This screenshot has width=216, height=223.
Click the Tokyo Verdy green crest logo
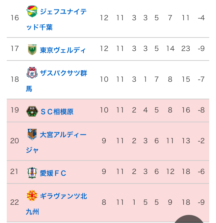[x=32, y=49]
